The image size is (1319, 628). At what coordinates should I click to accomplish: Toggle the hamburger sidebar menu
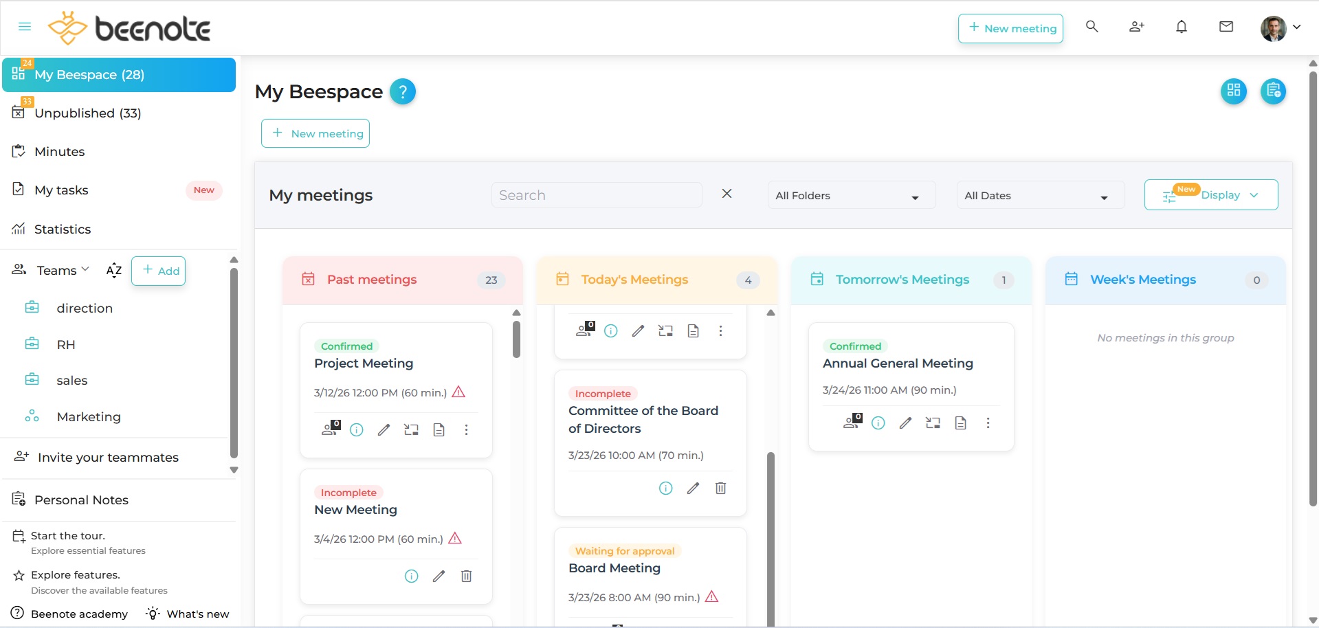[25, 27]
